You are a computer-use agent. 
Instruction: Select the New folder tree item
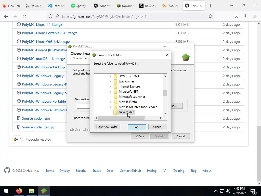click(x=126, y=112)
